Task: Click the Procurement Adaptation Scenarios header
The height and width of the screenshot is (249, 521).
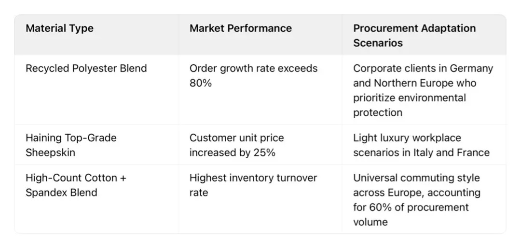Action: pos(414,35)
